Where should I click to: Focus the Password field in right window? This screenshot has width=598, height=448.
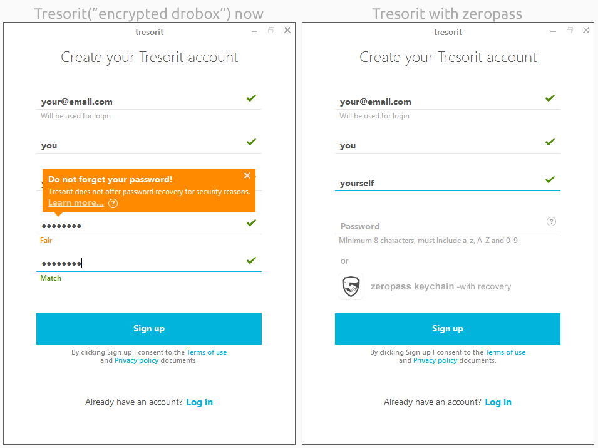(438, 226)
